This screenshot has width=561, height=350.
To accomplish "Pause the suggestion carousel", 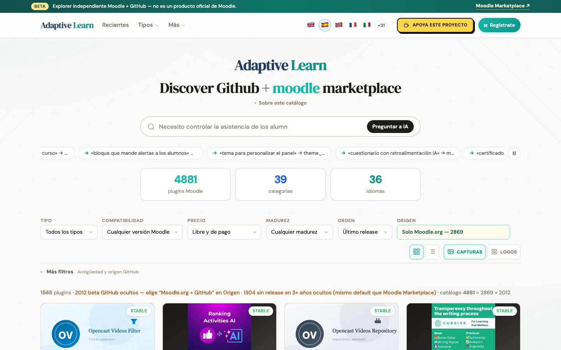I will point(514,153).
